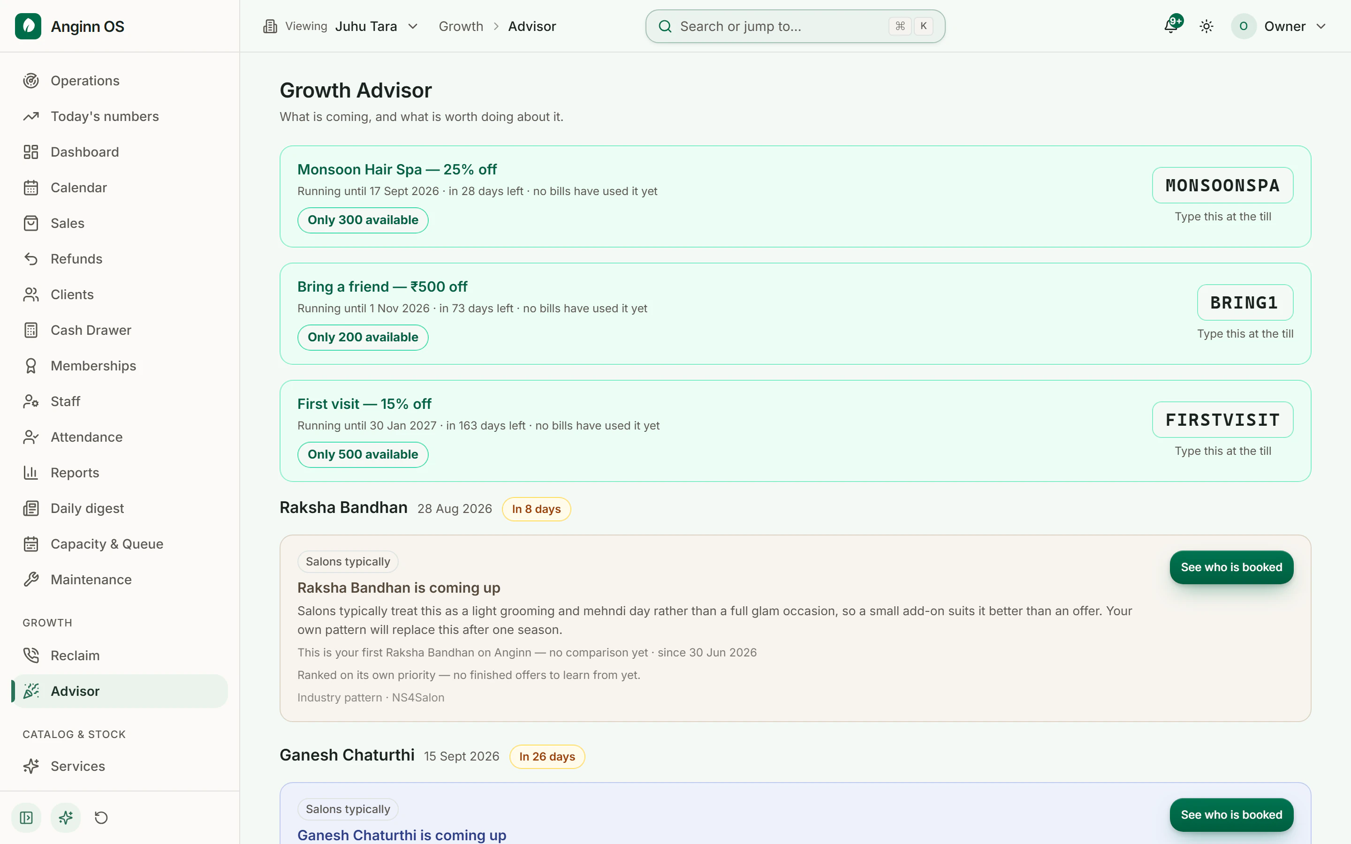Click See who is booked for Raksha Bandhan

coord(1231,567)
